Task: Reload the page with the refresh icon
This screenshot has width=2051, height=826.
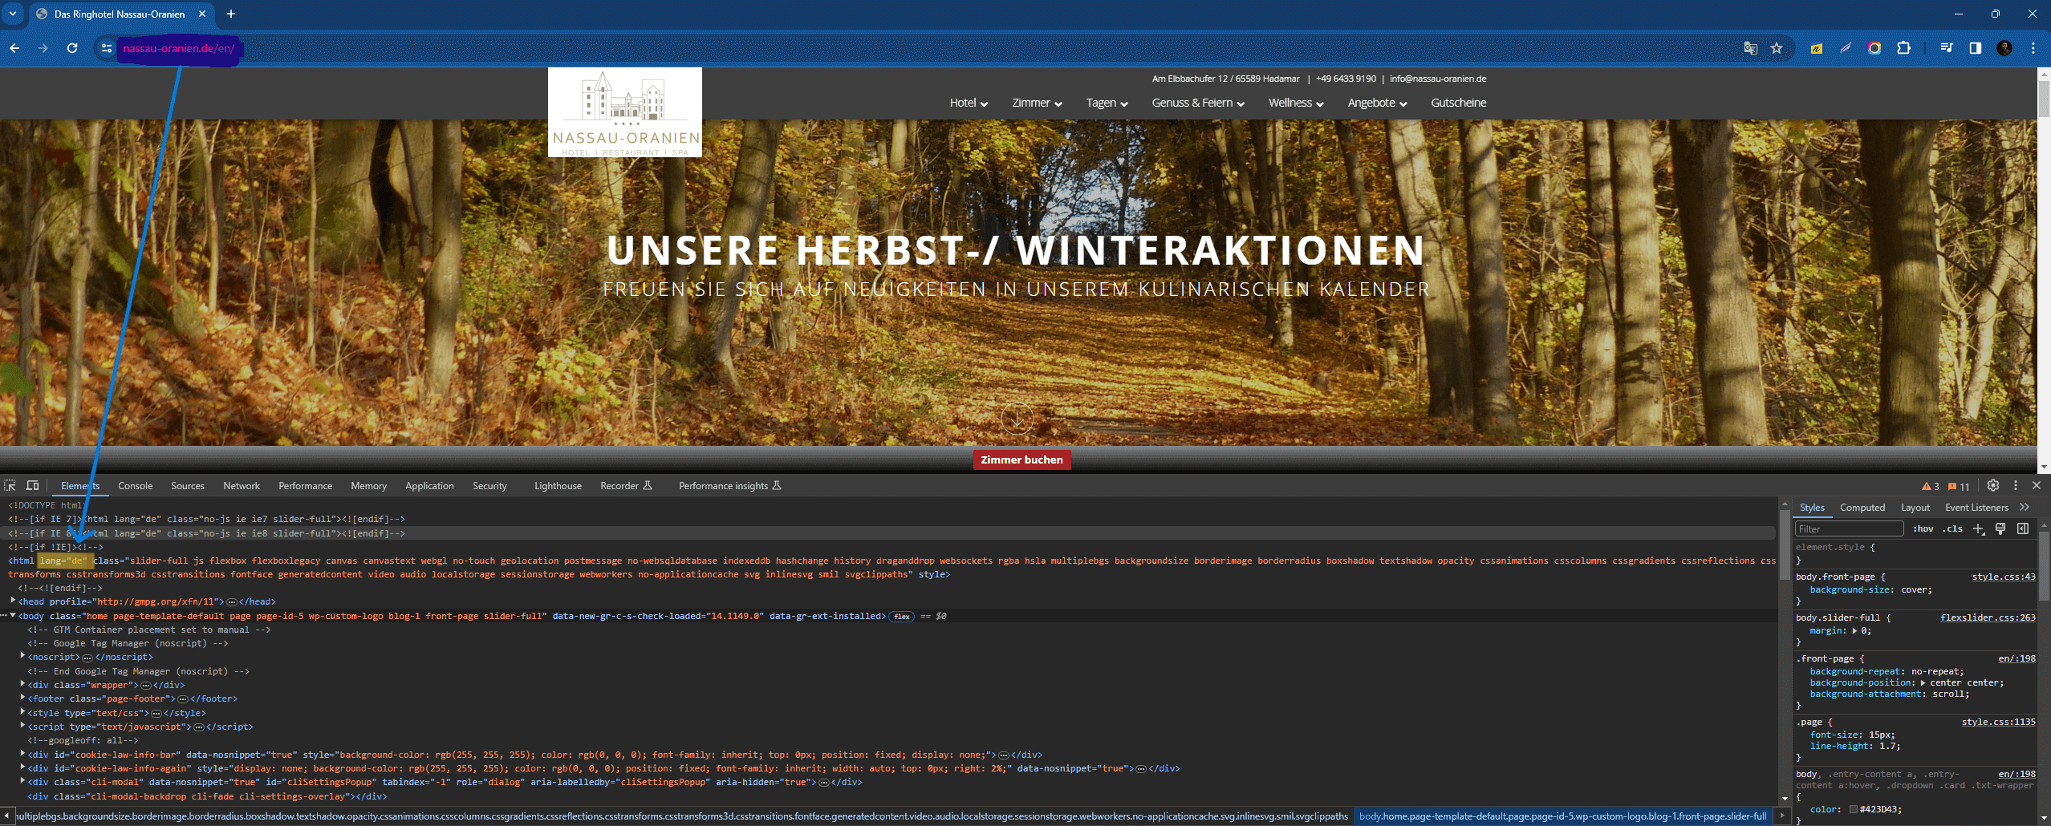Action: tap(72, 48)
